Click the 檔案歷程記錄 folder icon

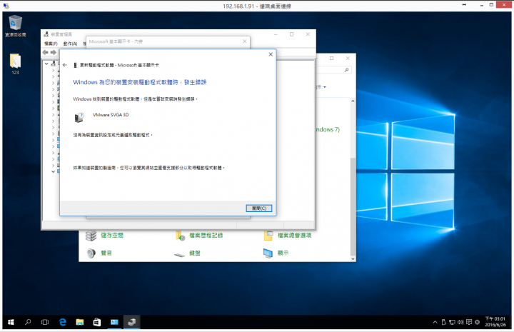pyautogui.click(x=181, y=236)
